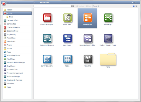This screenshot has width=141, height=102.
Task: Open the SWOT Diagram template icon
Action: tap(47, 59)
